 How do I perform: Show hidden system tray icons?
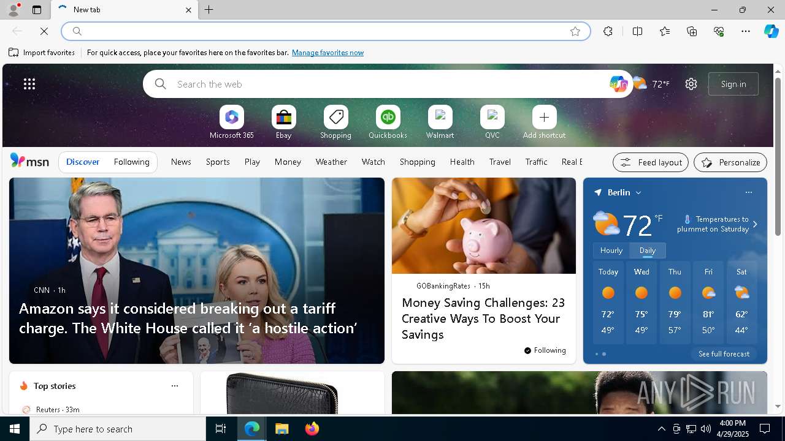pyautogui.click(x=661, y=429)
